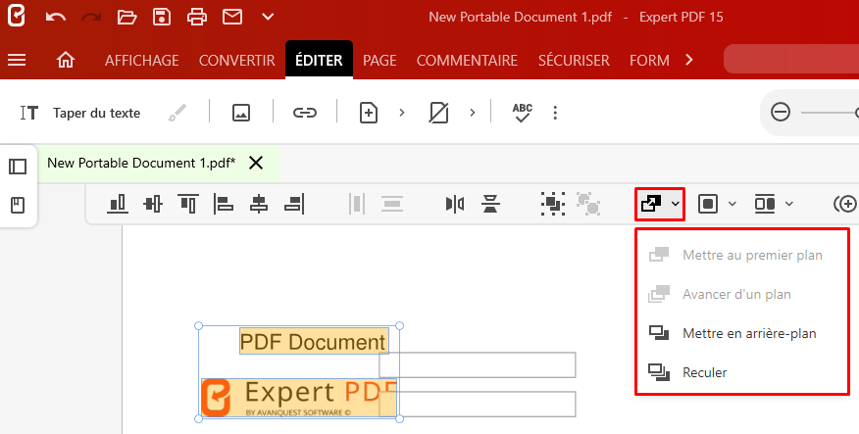The height and width of the screenshot is (434, 859).
Task: Open the SÉCURISER tab
Action: click(574, 60)
